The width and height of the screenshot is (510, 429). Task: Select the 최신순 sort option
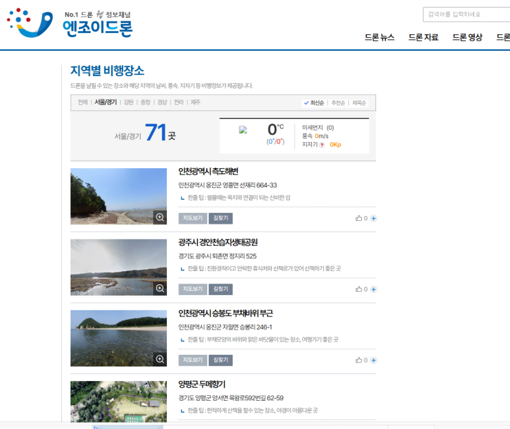tap(314, 103)
